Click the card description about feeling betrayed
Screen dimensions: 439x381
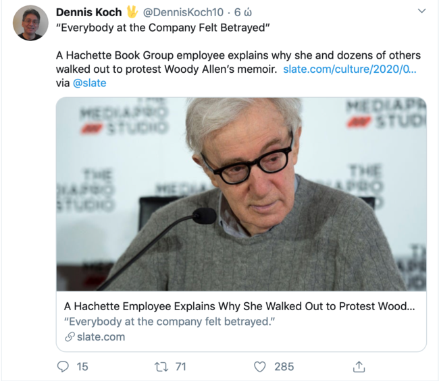(167, 321)
